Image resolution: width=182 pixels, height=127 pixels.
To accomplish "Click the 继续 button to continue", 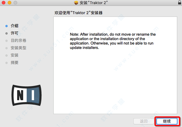I will 167,121.
